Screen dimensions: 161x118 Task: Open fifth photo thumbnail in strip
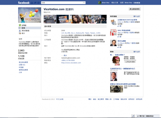click(100, 19)
